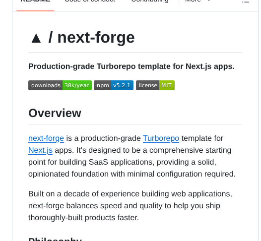The image size is (261, 241).
Task: Switch to the Contributing tab
Action: pyautogui.click(x=150, y=1)
